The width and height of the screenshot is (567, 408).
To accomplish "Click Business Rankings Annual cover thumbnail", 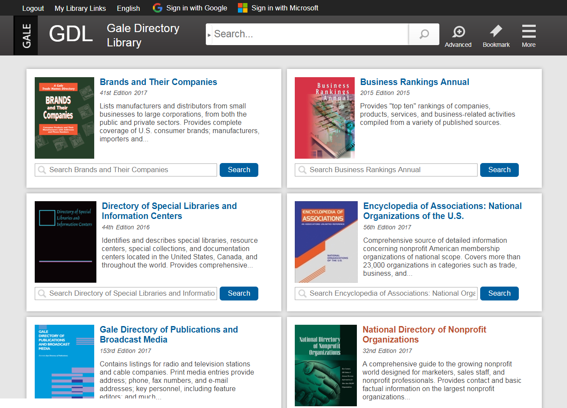I will click(x=325, y=118).
